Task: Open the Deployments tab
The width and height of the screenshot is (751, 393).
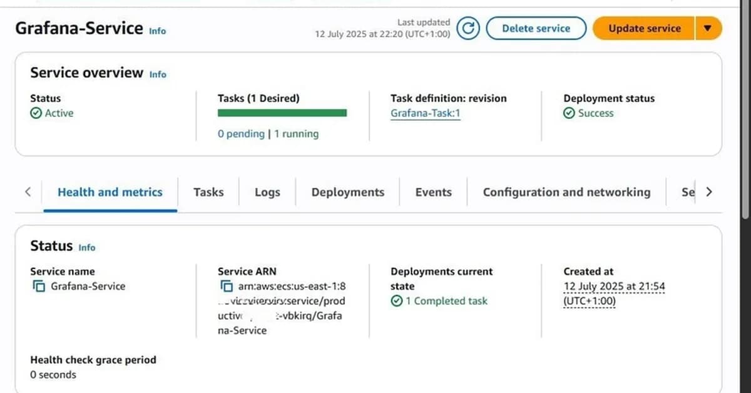Action: pos(348,192)
